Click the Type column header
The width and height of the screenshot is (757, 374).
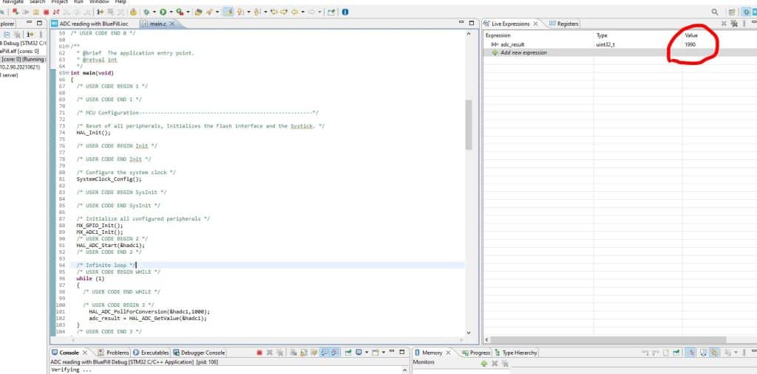click(602, 35)
